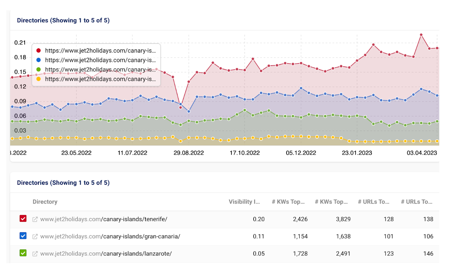
Task: Open external link icon for tenerife row
Action: click(x=35, y=219)
